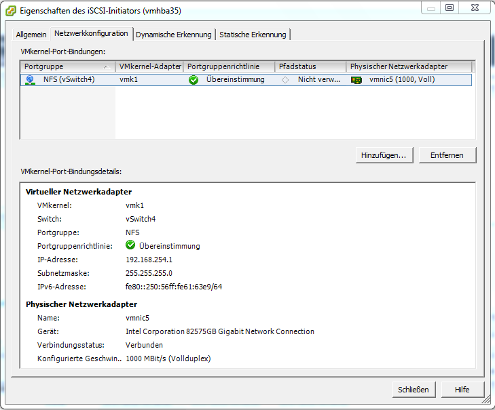Screen dimensions: 495x410
Task: Click the Schließen button
Action: click(x=414, y=390)
